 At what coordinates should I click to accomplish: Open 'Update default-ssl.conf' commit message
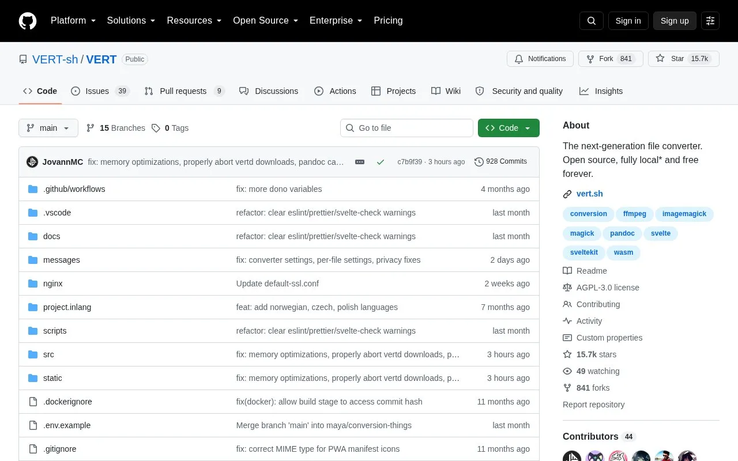[277, 284]
